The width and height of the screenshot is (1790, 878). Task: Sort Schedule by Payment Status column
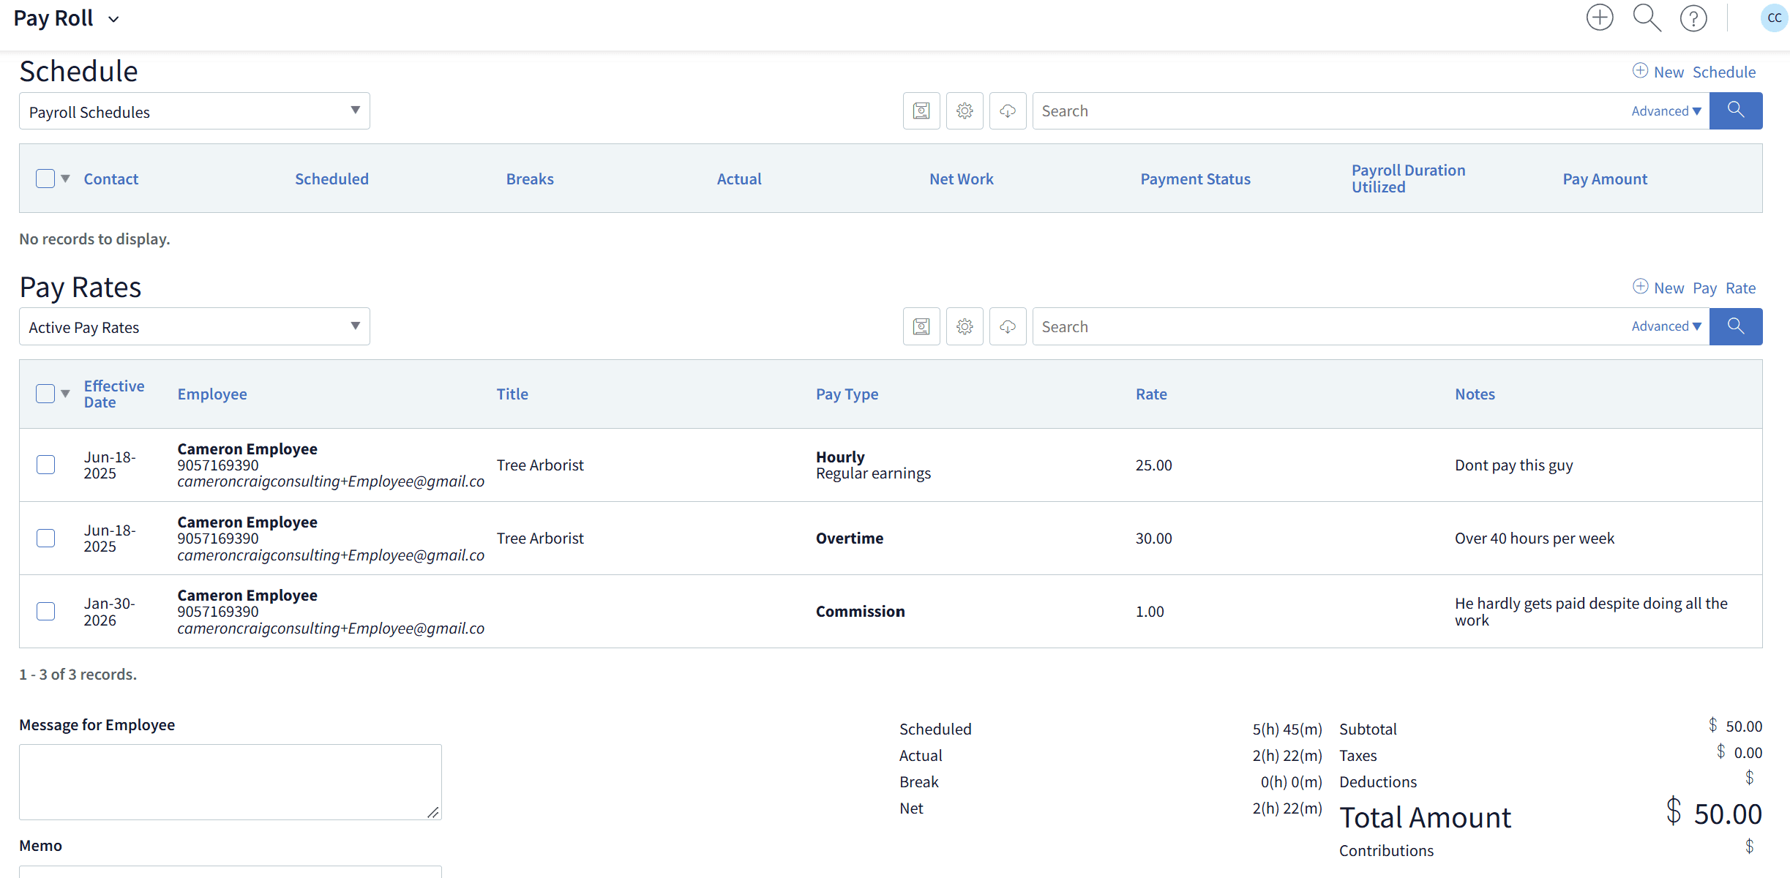click(1195, 179)
